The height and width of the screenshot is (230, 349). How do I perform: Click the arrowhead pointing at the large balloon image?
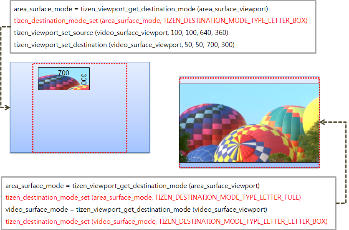tap(324, 123)
